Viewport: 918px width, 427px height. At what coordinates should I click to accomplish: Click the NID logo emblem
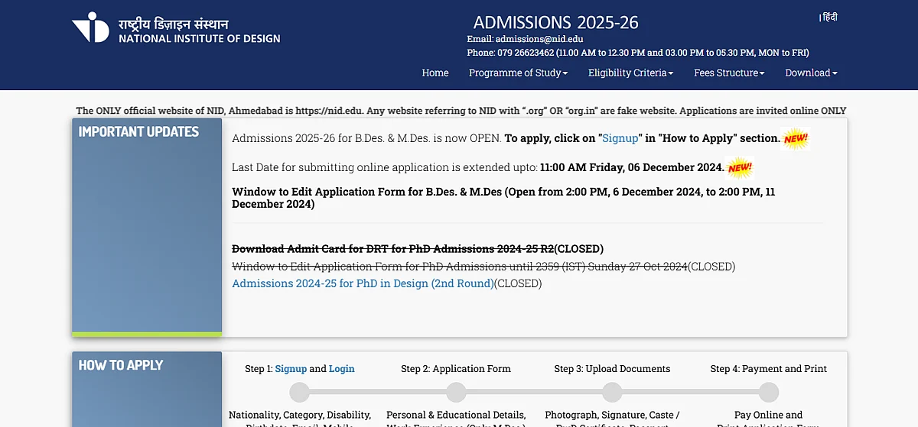pyautogui.click(x=91, y=27)
